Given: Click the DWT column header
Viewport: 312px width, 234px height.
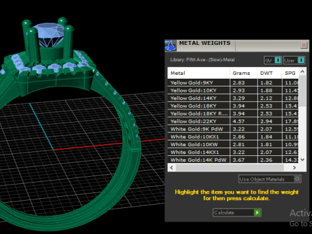Looking at the screenshot, I should pyautogui.click(x=270, y=73).
